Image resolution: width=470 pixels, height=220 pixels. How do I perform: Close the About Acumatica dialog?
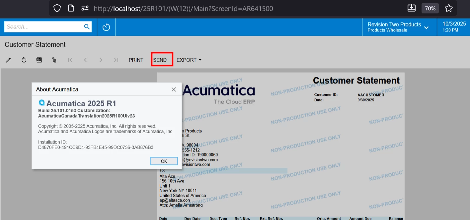click(174, 89)
